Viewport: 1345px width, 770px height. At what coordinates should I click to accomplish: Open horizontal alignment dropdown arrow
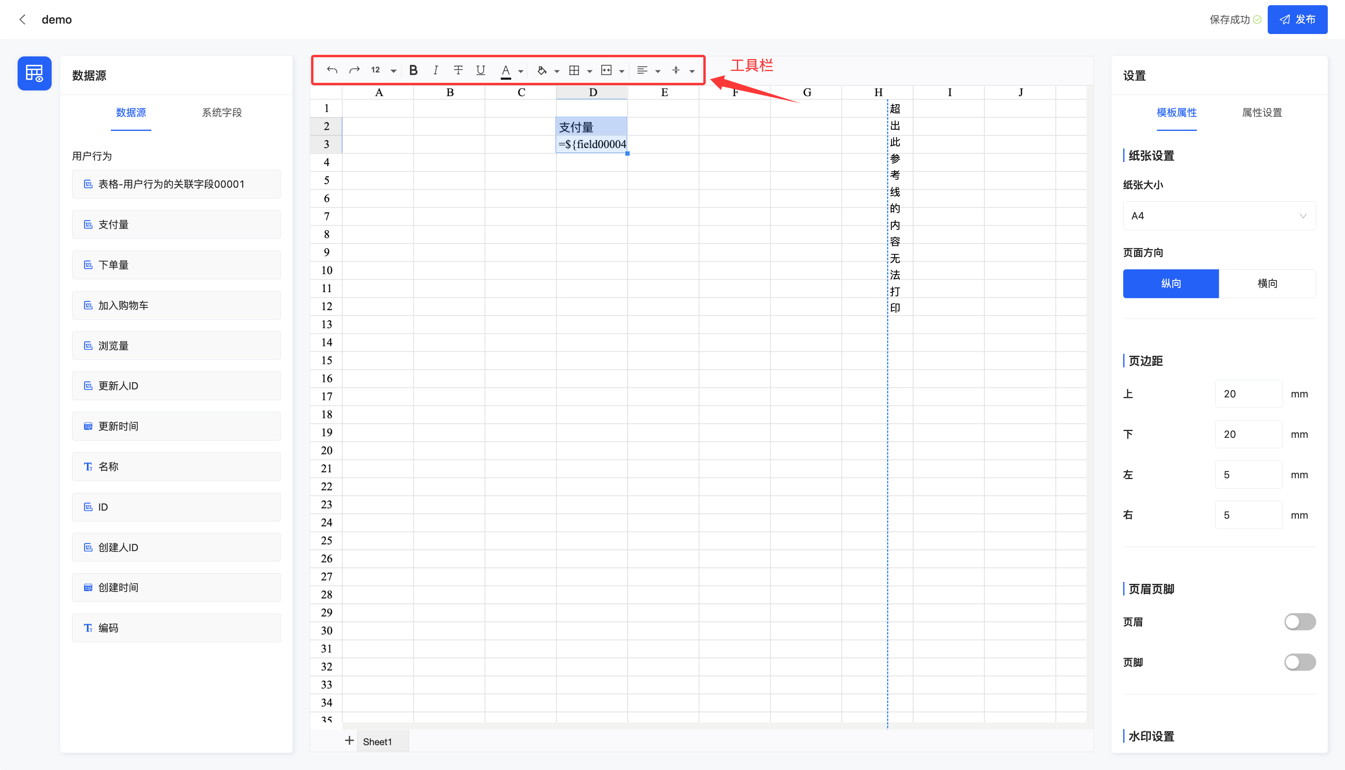[657, 71]
